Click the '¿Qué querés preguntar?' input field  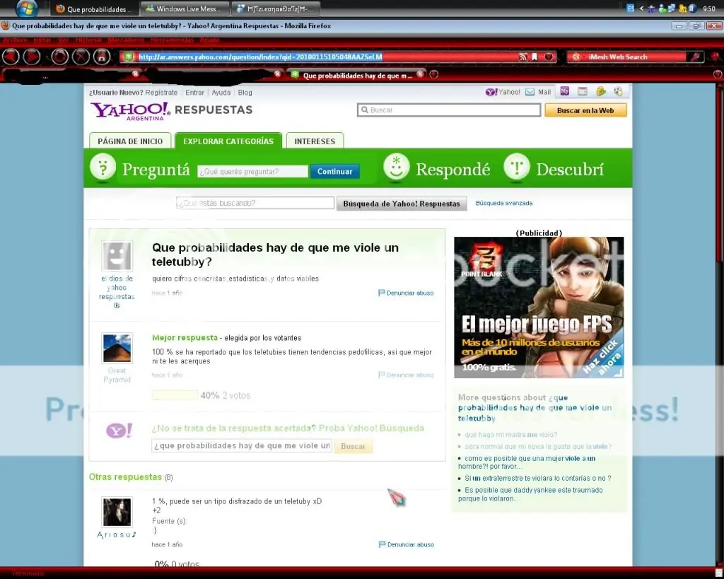click(x=252, y=171)
